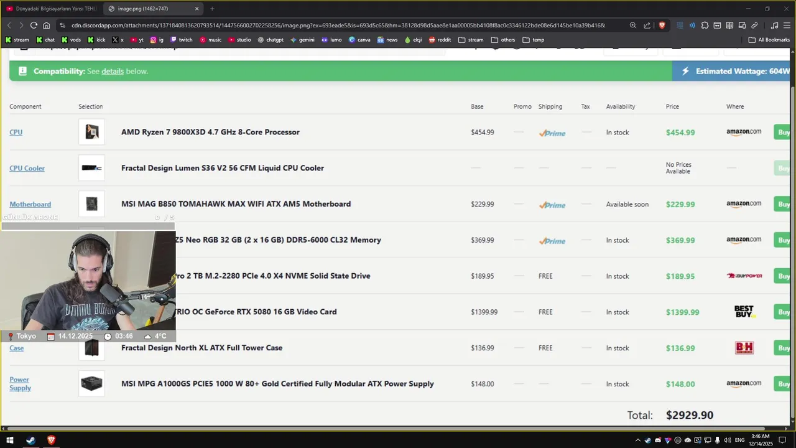Expand the temp bookmark folder
Image resolution: width=796 pixels, height=448 pixels.
tap(534, 40)
